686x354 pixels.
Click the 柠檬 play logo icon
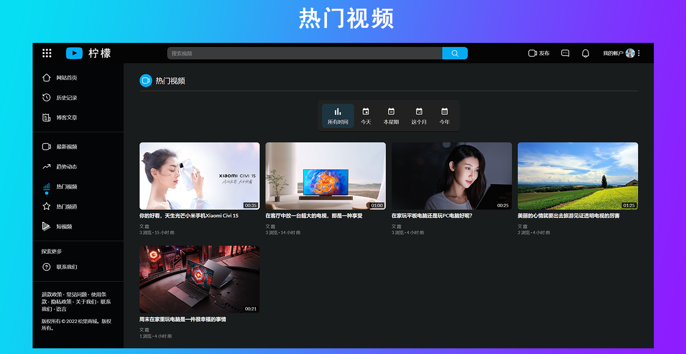[x=74, y=53]
